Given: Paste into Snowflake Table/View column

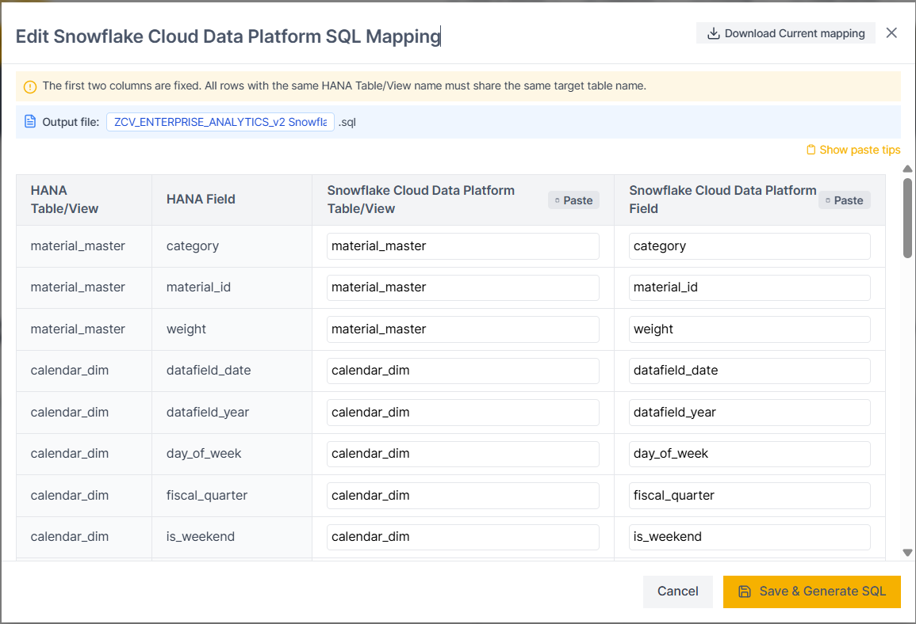Looking at the screenshot, I should pos(573,200).
